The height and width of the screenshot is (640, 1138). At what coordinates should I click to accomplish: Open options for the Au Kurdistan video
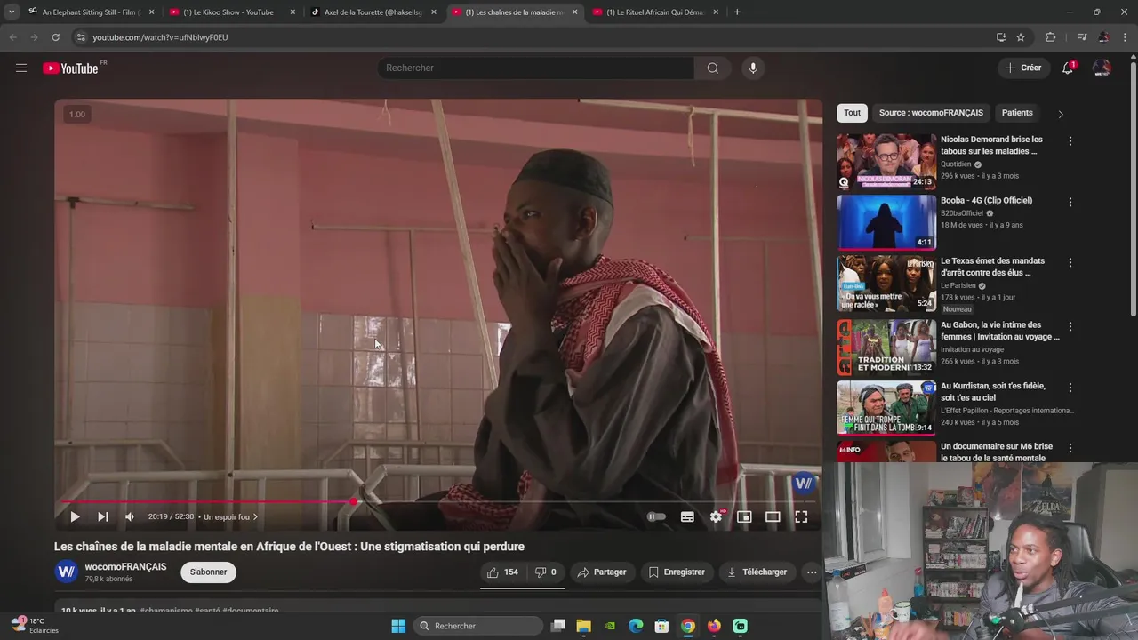click(1070, 388)
